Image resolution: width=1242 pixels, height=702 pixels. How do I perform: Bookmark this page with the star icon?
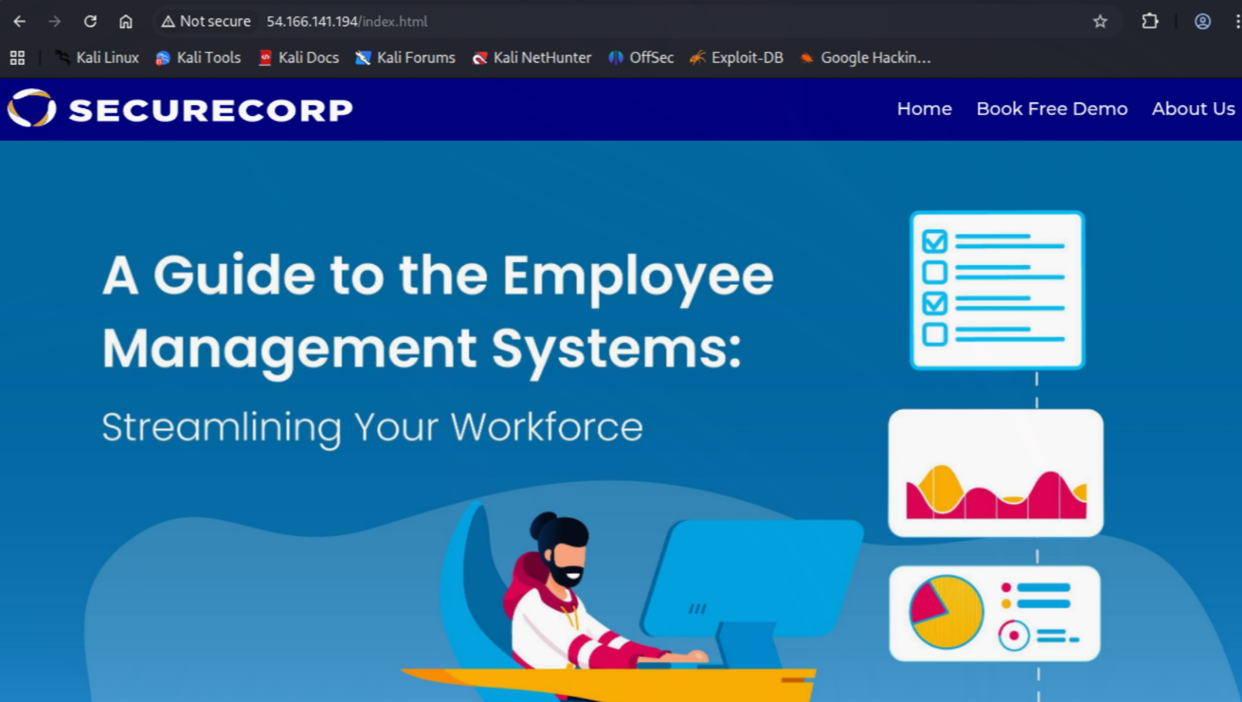click(x=1100, y=22)
